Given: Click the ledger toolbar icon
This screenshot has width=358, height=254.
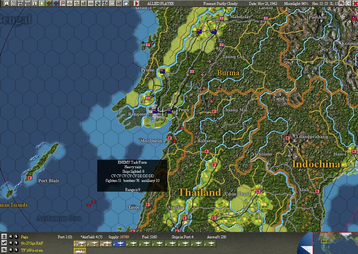Looking at the screenshot, I should pyautogui.click(x=119, y=4).
